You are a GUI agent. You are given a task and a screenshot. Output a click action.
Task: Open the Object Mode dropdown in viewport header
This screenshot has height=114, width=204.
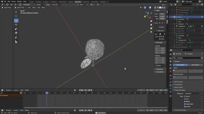tap(20, 8)
